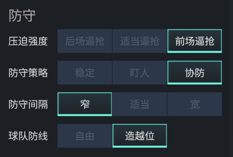Switch team defensive line to 自由
Screen dimensions: 233x157
pyautogui.click(x=85, y=136)
